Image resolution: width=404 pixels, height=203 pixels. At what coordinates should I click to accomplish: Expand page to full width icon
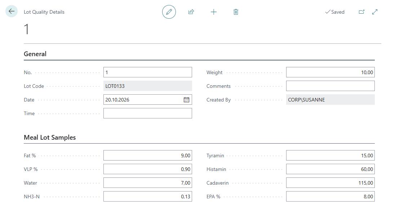375,12
